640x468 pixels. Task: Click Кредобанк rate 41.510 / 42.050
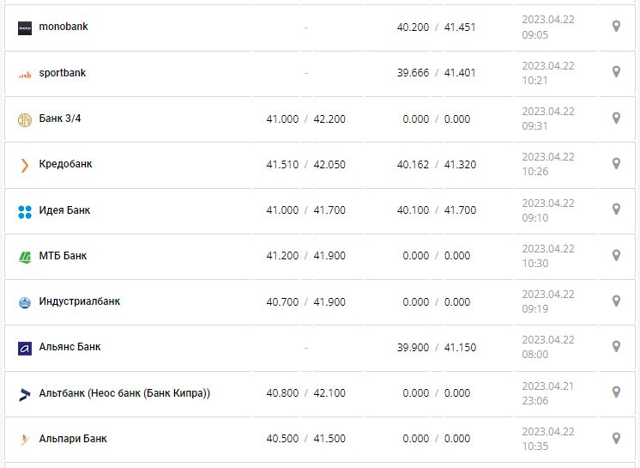305,165
